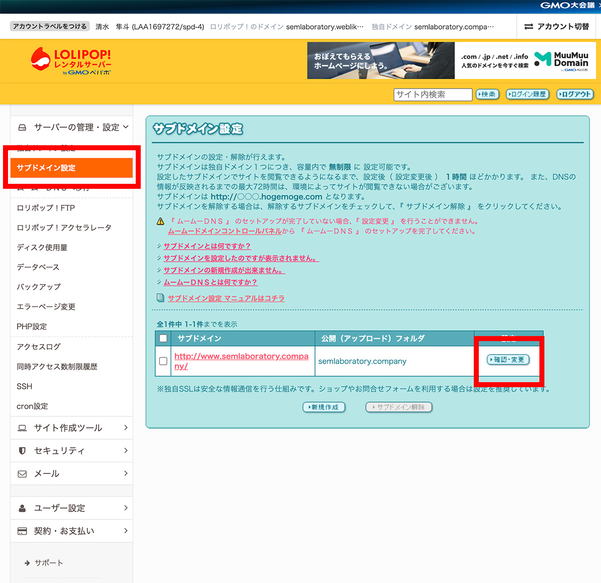Click the envelope icon beside メール
Screen dimensions: 601x583
22,473
